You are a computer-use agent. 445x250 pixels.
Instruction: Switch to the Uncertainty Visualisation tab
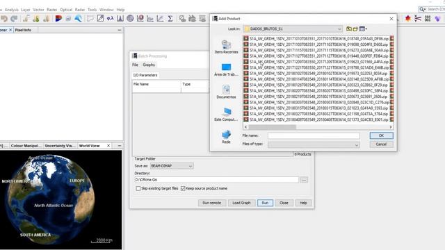point(60,146)
